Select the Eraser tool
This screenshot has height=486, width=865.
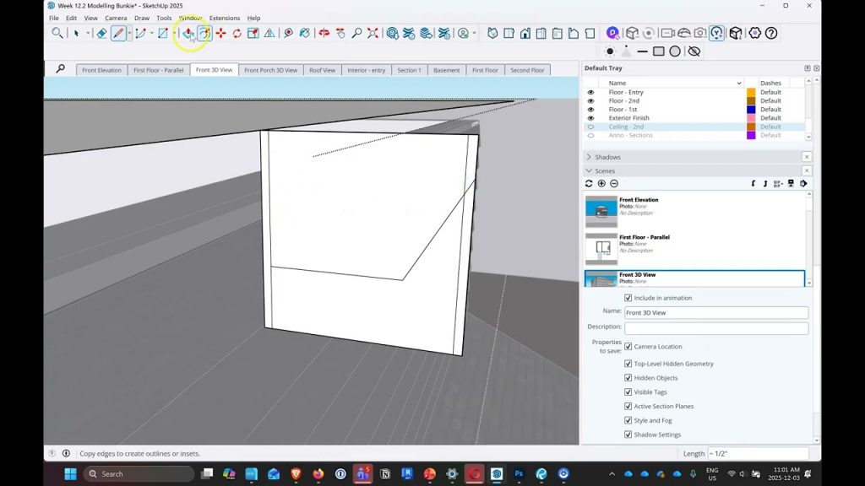(x=101, y=33)
